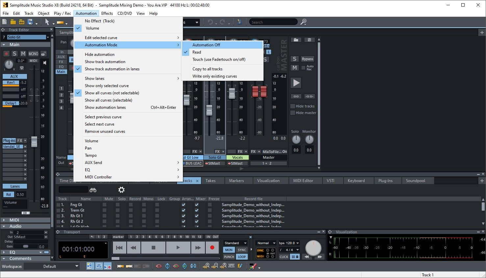Switch to the MIDI Editor tab

click(x=303, y=181)
